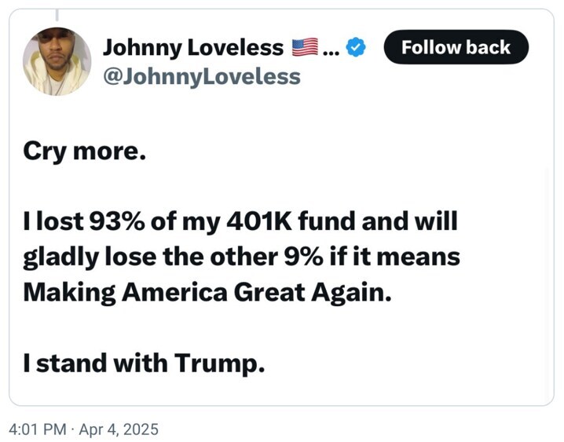Screen dimensions: 564x442
Task: Click the blue verified checkmark badge
Action: (x=356, y=49)
